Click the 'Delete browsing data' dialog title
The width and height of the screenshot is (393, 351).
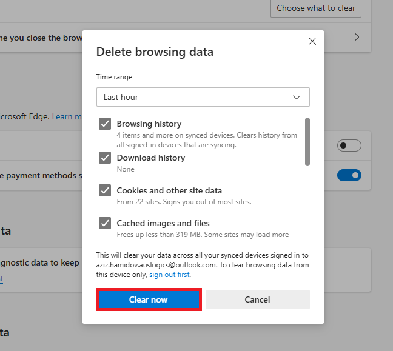coord(155,52)
